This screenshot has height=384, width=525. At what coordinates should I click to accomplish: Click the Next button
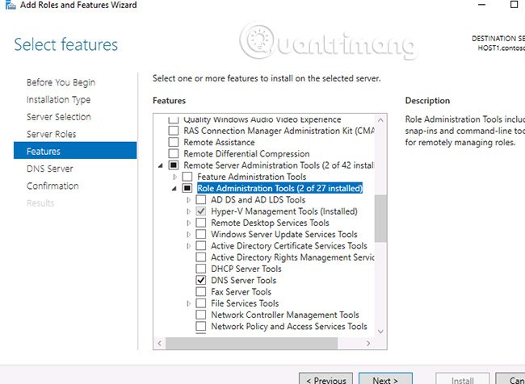coord(385,378)
